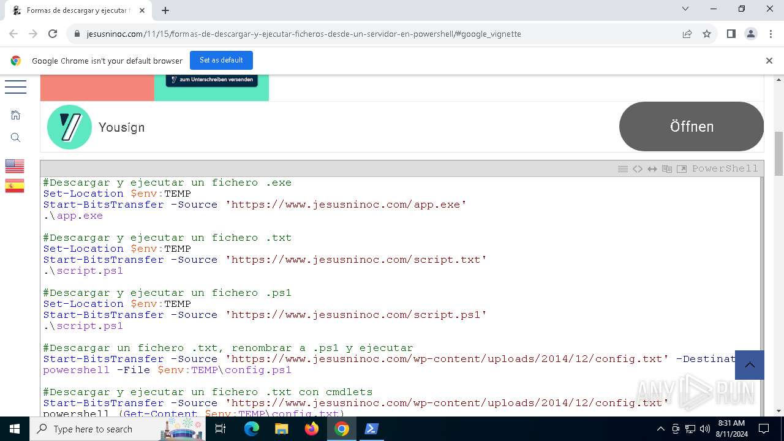This screenshot has width=784, height=441.
Task: Go to home via sidebar icon
Action: tap(16, 115)
